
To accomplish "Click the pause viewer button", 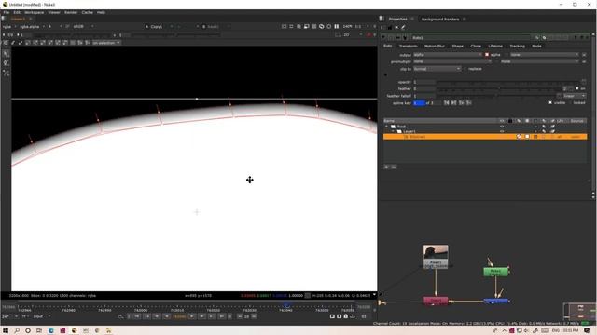I will 337,27.
